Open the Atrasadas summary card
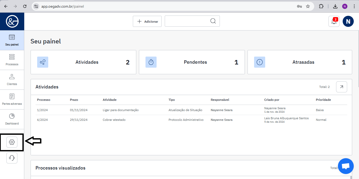 (x=300, y=62)
